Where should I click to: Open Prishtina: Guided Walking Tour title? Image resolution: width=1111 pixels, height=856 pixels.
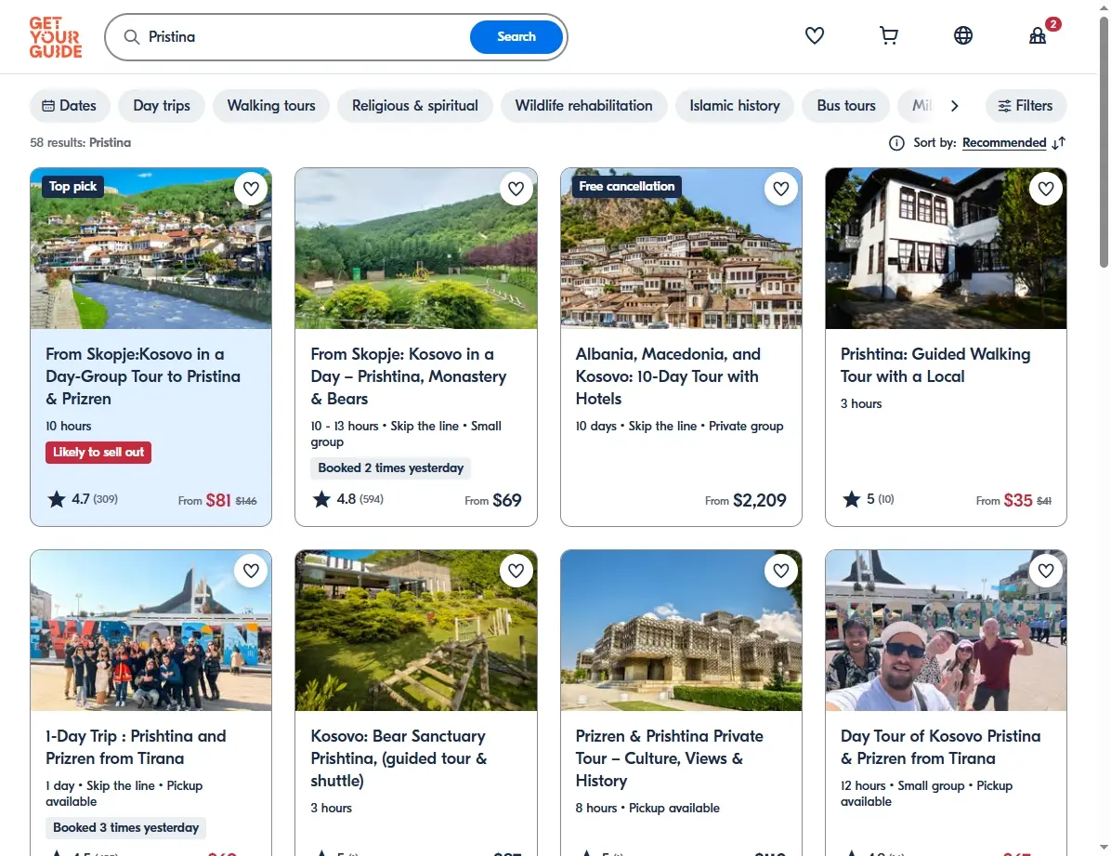click(x=935, y=365)
